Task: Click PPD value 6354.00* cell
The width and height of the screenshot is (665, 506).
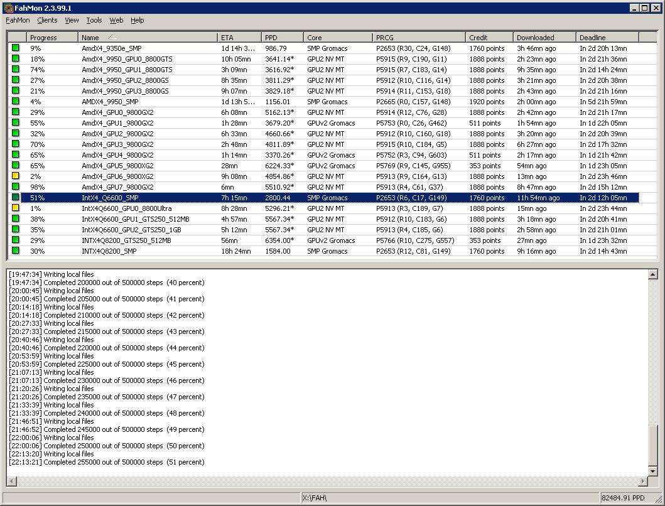Action: tap(279, 240)
